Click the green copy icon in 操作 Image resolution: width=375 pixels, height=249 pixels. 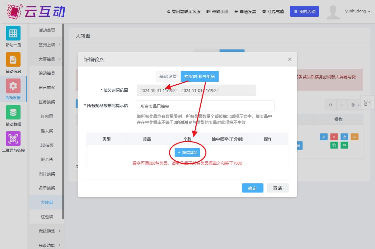click(x=334, y=145)
